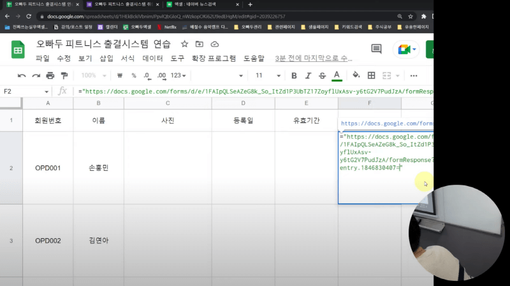Click cell containing OPD002
This screenshot has height=286, width=510.
click(x=48, y=241)
